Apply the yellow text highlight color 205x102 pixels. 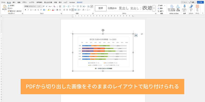coord(48,10)
